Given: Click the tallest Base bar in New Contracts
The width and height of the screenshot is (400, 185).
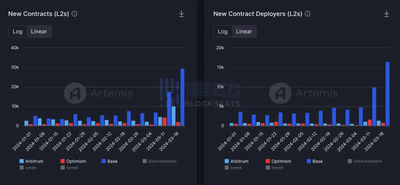Looking at the screenshot, I should click(182, 97).
